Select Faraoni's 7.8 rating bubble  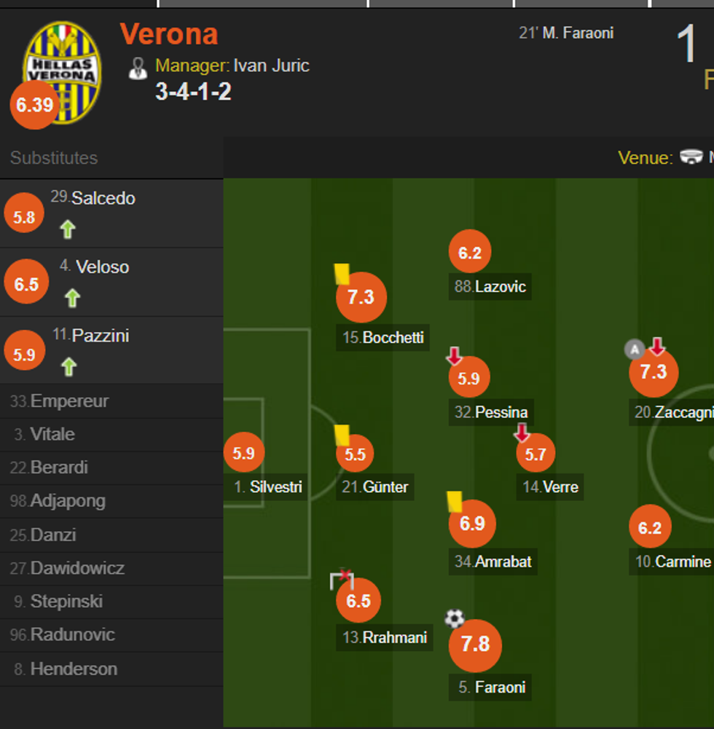point(474,645)
